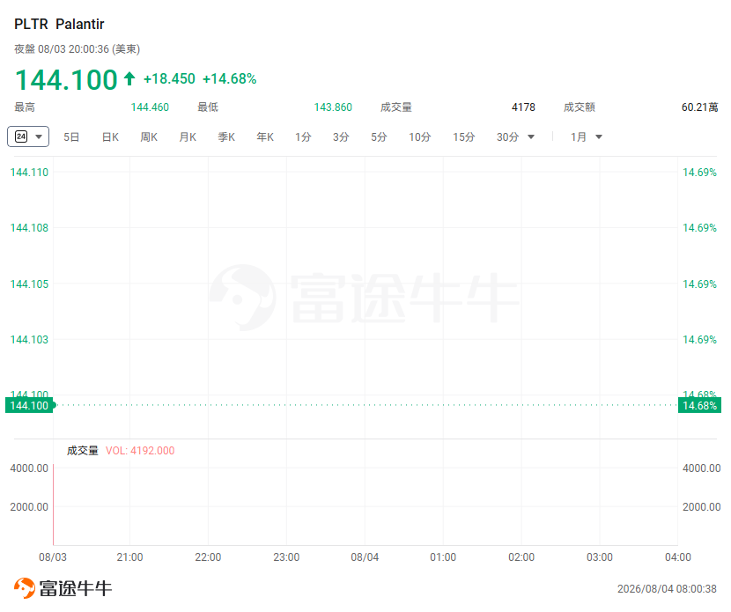Screen dimensions: 731x612
Task: Expand the 1月 range dropdown arrow
Action: coord(599,137)
